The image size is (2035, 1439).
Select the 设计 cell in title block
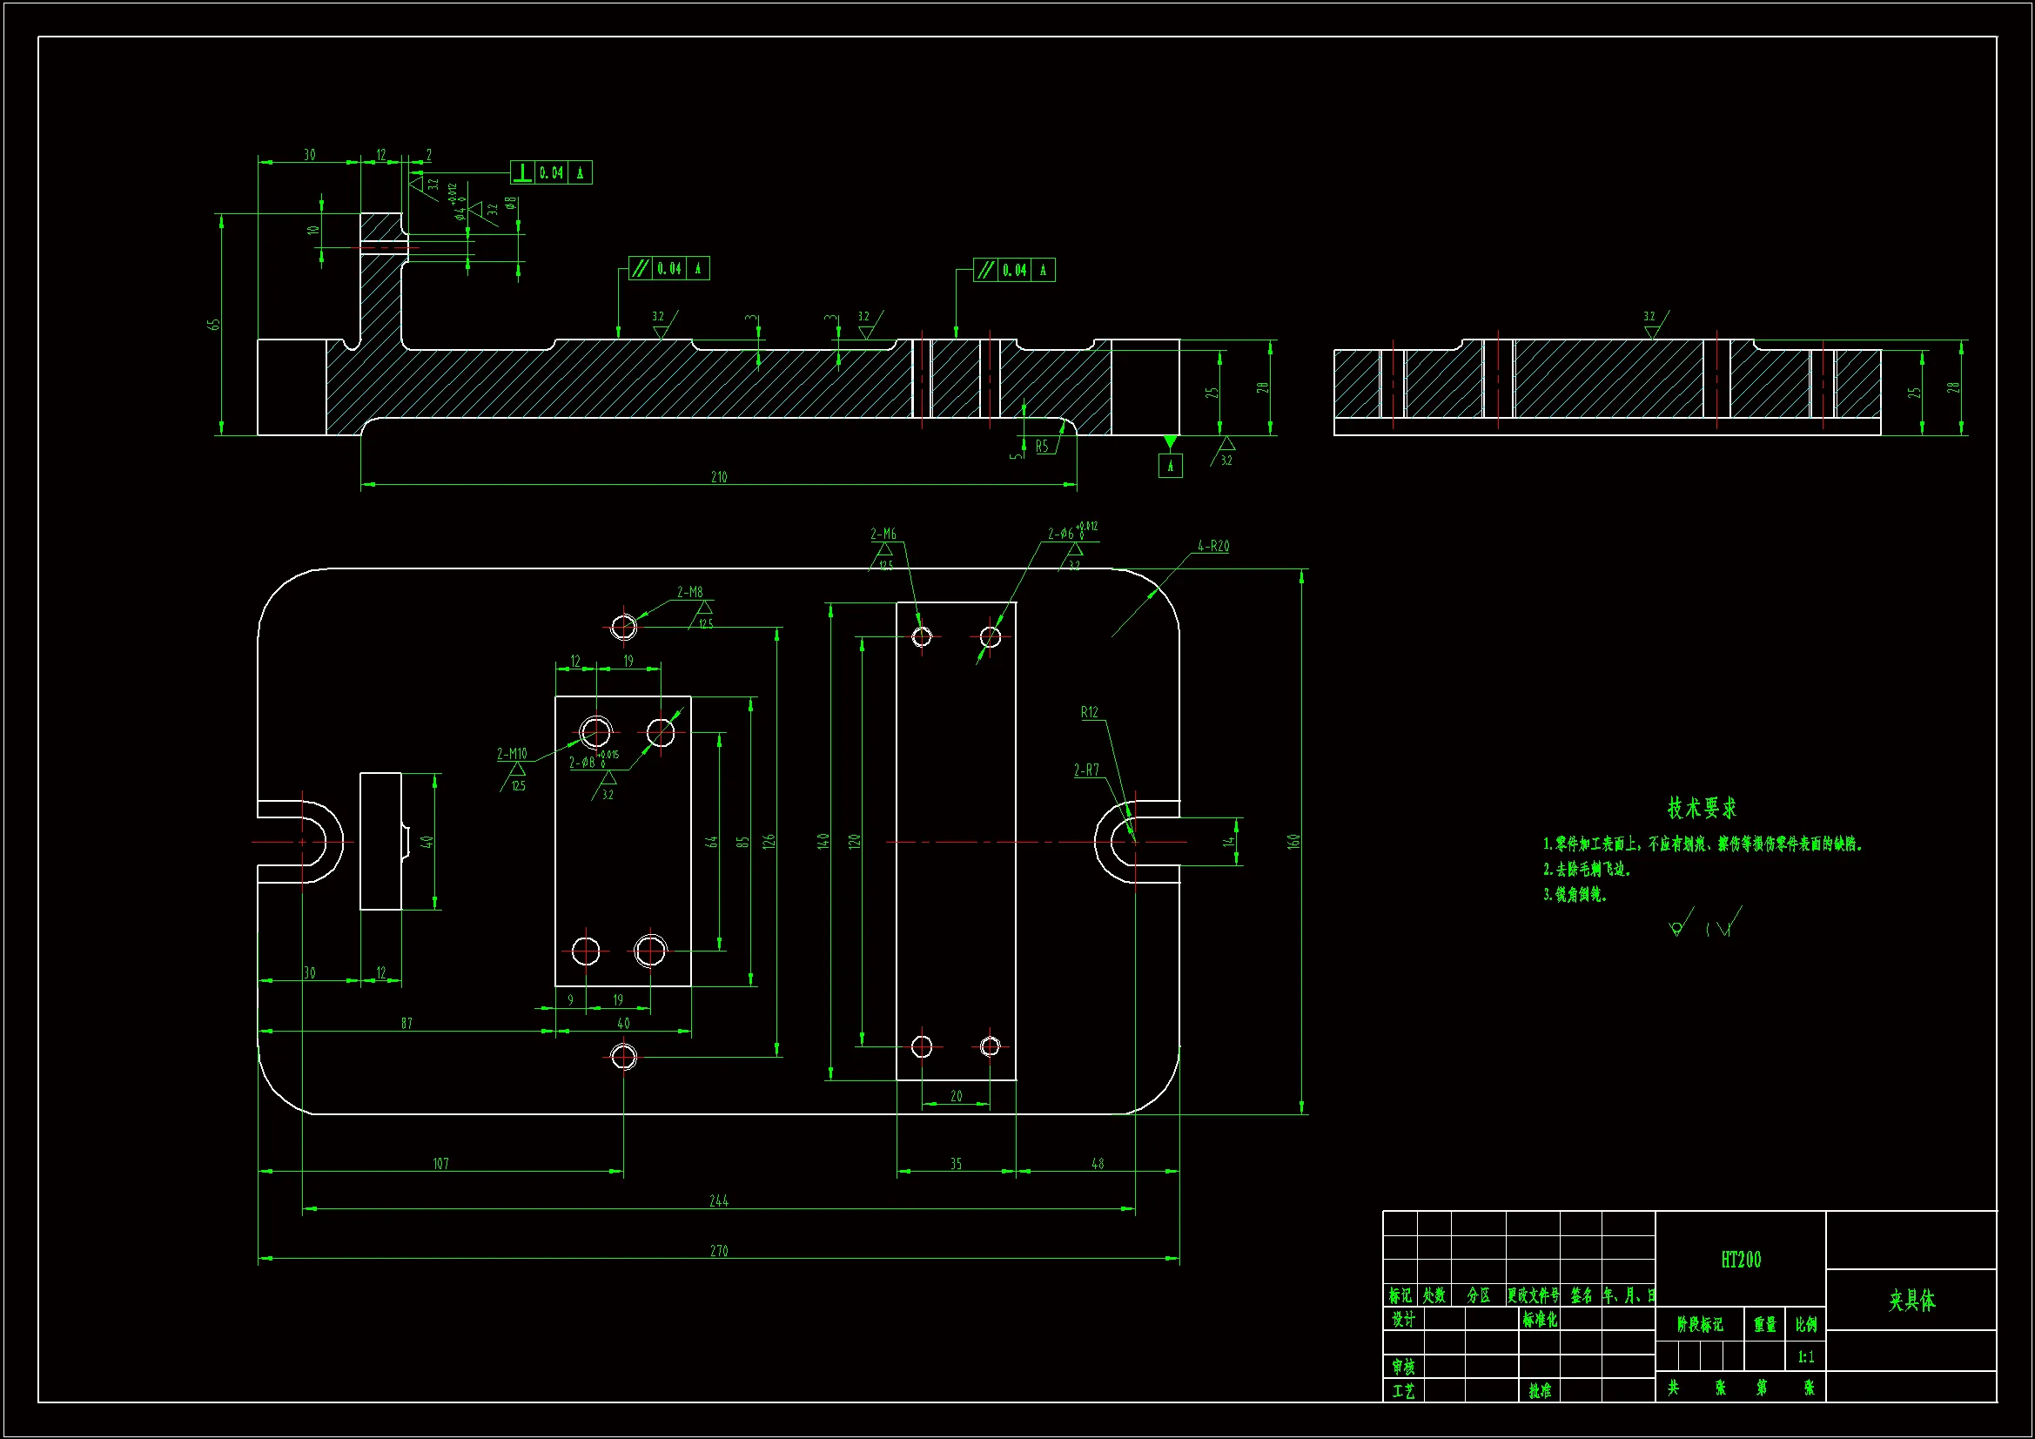1402,1320
